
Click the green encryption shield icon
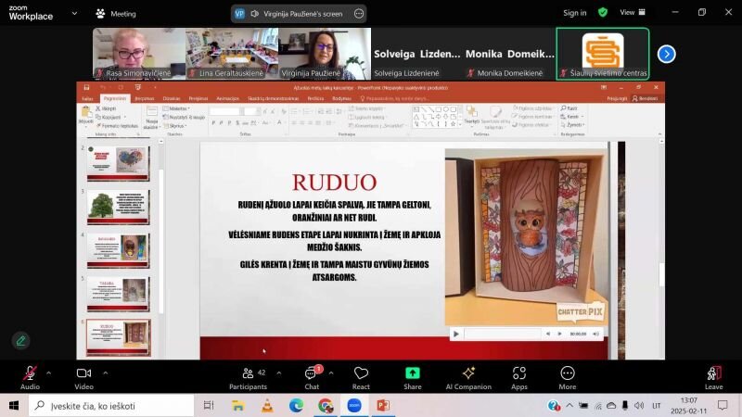click(603, 13)
